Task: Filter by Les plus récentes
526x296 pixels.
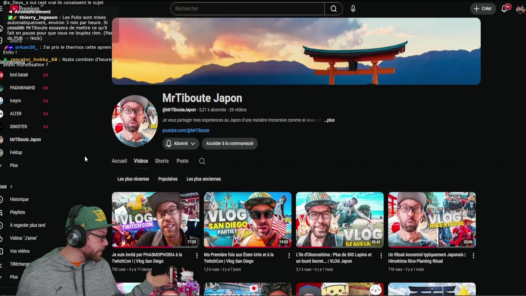Action: pos(133,179)
